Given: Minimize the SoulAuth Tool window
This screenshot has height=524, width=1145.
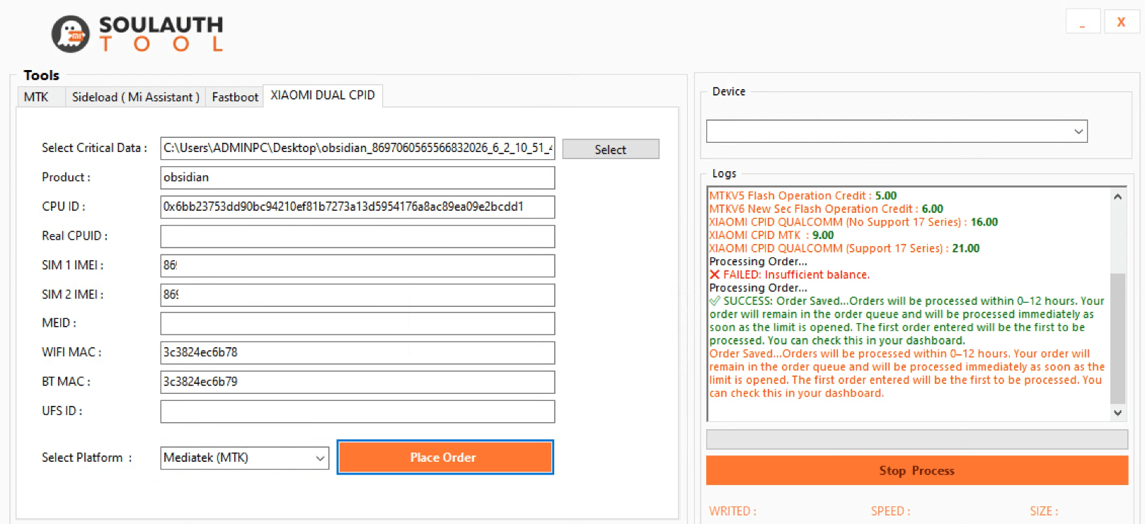Looking at the screenshot, I should pyautogui.click(x=1083, y=21).
